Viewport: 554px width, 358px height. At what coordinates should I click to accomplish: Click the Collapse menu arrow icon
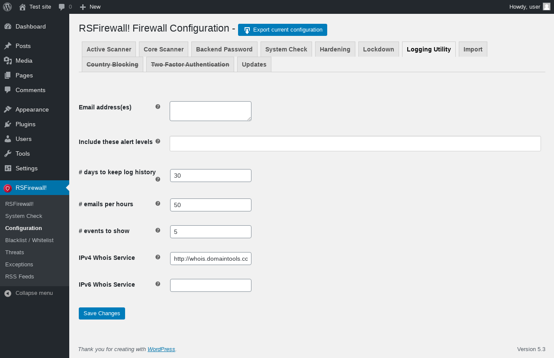[x=8, y=293]
